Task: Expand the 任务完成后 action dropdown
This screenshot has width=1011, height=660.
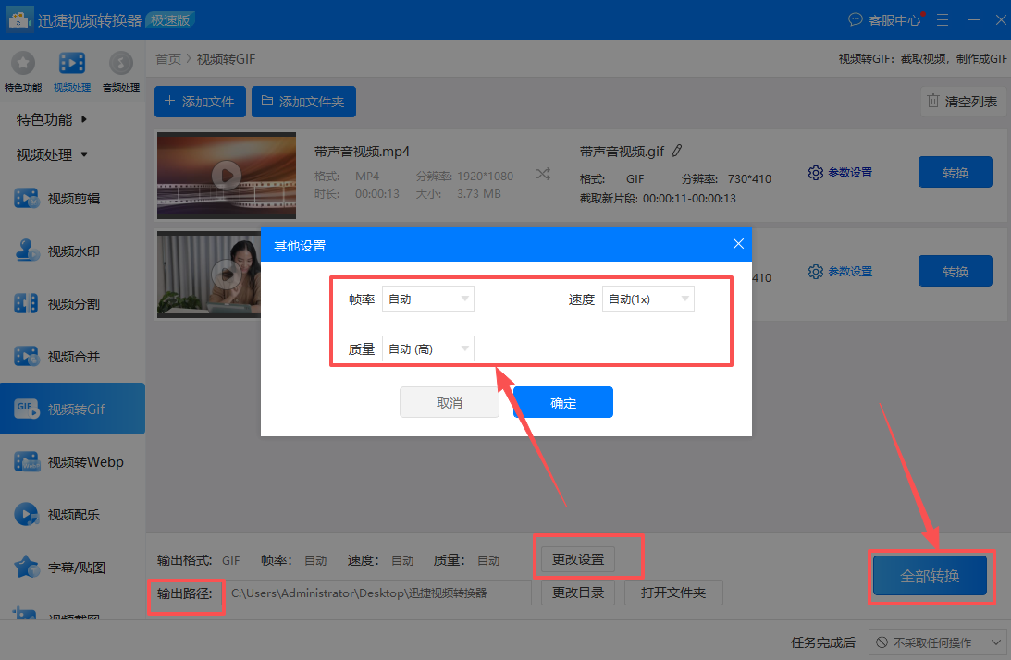Action: coord(938,642)
